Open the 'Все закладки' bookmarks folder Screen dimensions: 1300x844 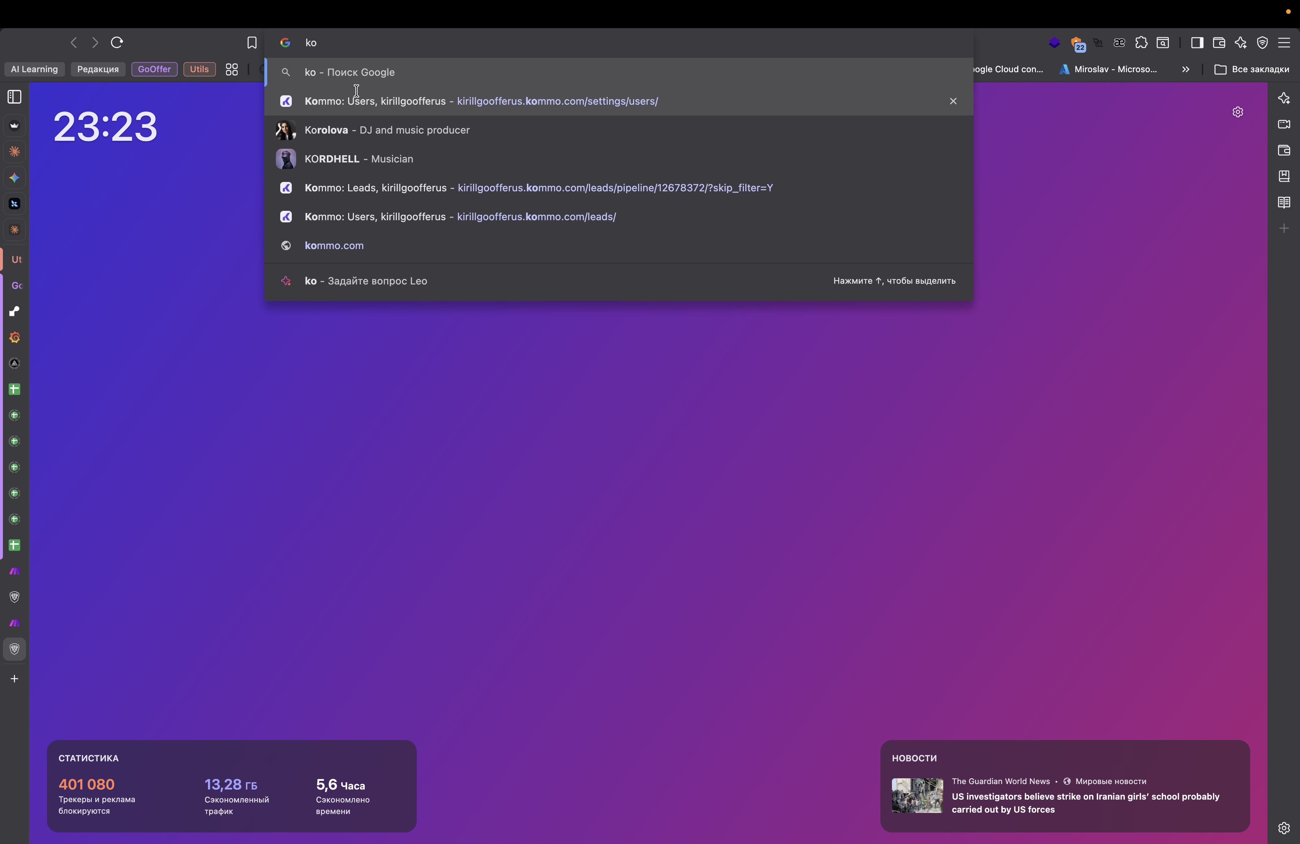point(1251,69)
